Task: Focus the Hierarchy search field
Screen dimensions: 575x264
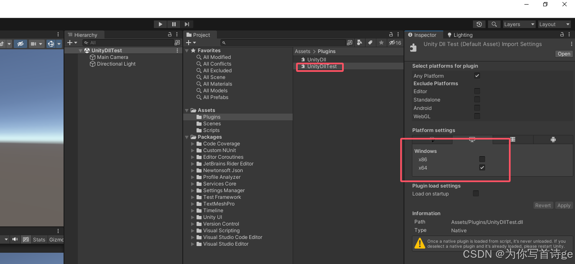Action: click(x=128, y=43)
